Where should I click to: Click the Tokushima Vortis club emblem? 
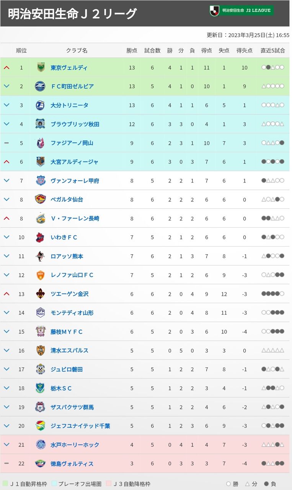[x=40, y=464]
